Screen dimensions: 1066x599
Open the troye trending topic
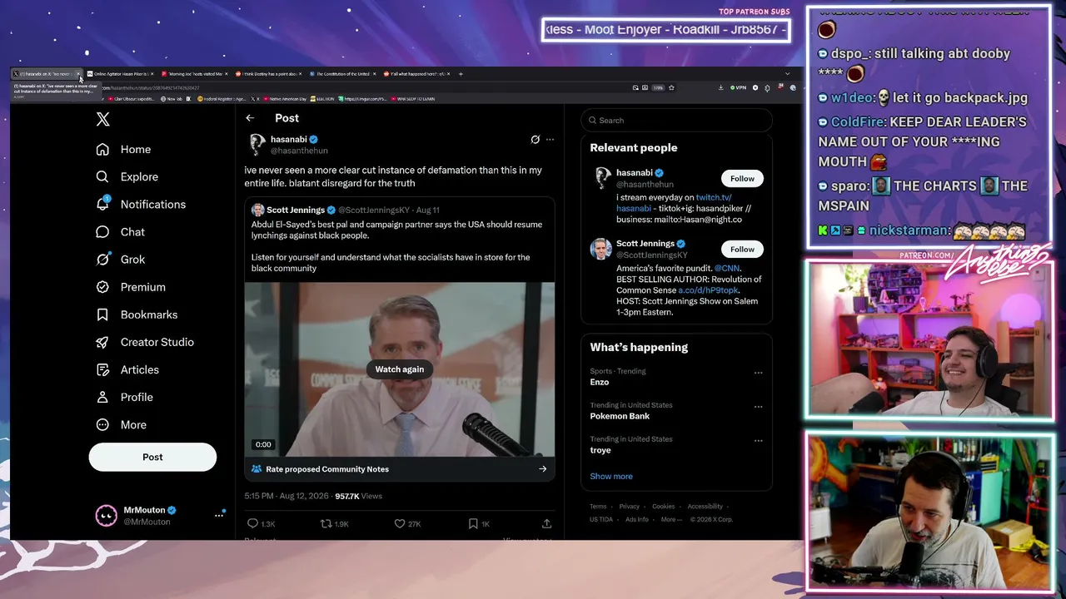[600, 451]
